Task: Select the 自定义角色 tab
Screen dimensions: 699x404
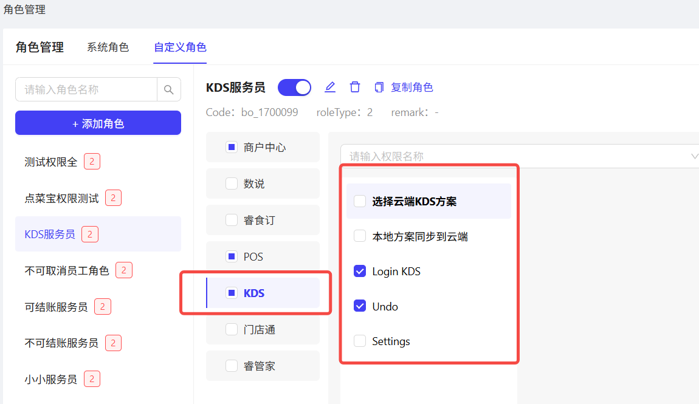Action: point(180,47)
